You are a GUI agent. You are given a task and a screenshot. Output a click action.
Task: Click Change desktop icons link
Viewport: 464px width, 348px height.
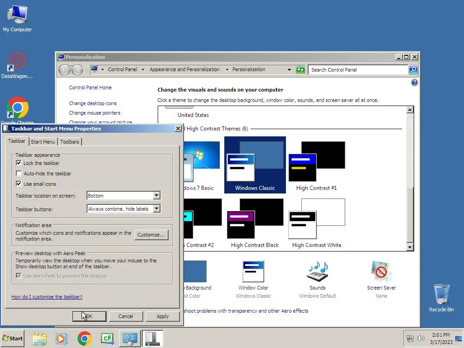pyautogui.click(x=92, y=103)
